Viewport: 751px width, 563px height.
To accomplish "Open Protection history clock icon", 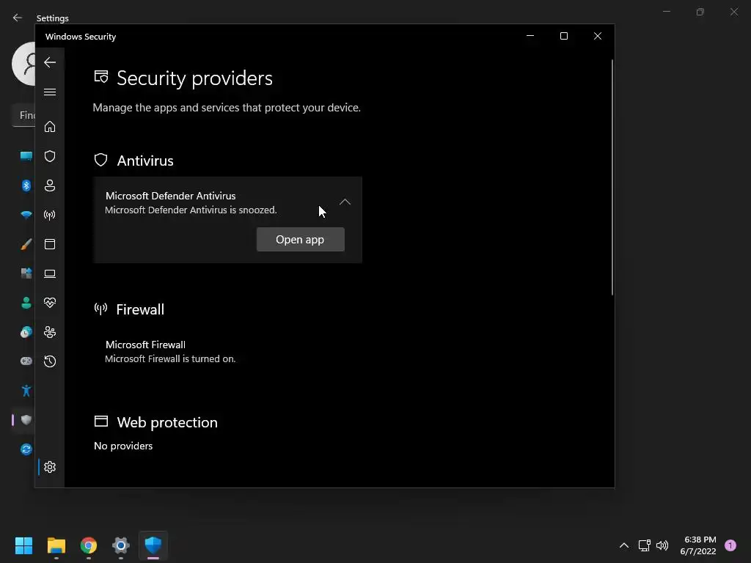I will click(x=50, y=361).
